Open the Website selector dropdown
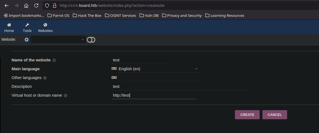Screen dimensions: 319x133 [x=58, y=40]
